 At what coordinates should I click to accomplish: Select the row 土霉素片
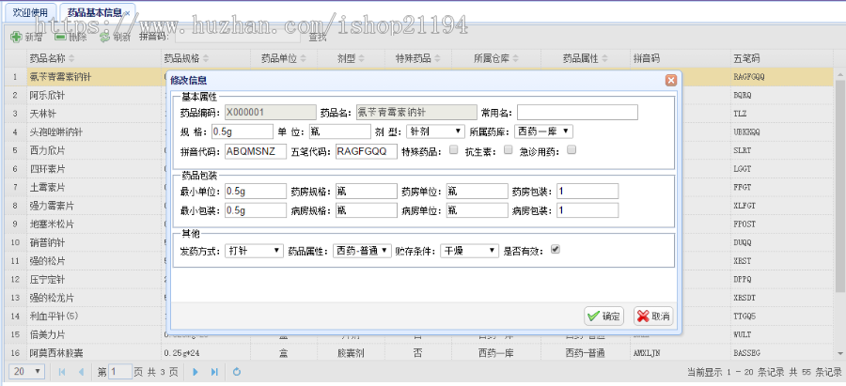(x=420, y=187)
